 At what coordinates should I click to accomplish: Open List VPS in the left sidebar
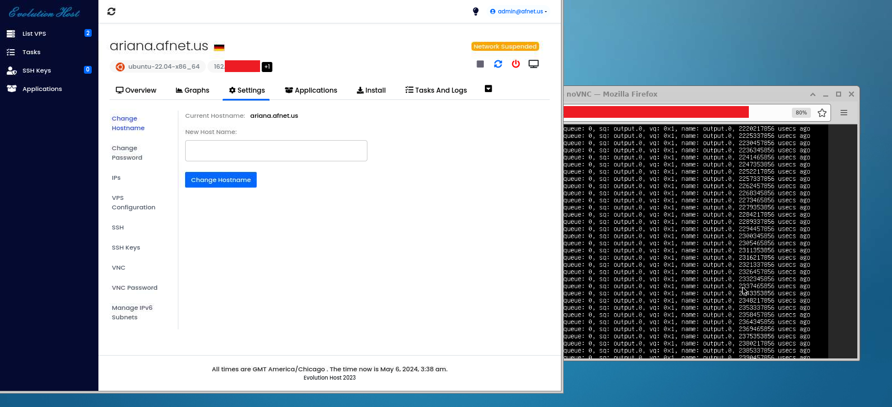(x=34, y=34)
